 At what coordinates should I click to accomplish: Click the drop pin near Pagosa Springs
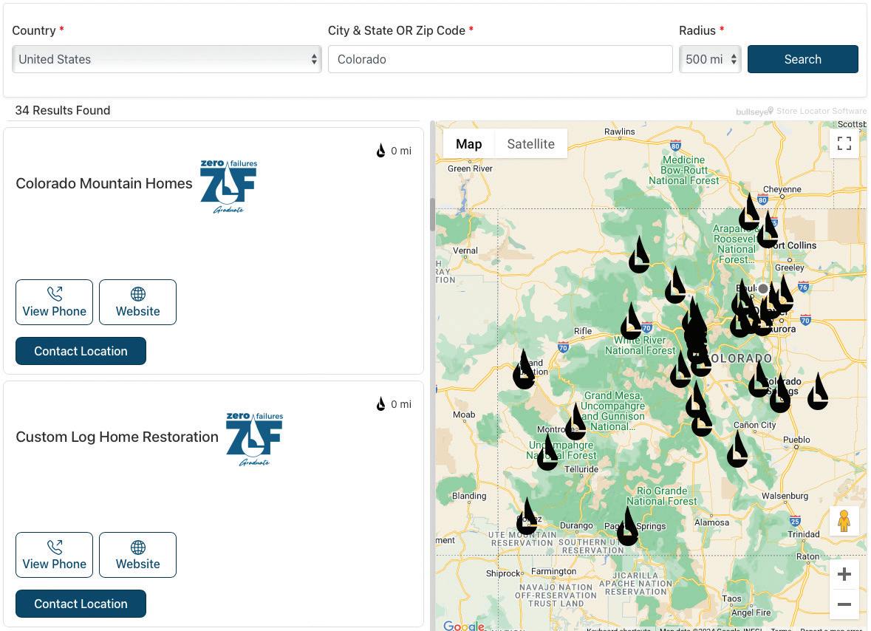(x=628, y=528)
